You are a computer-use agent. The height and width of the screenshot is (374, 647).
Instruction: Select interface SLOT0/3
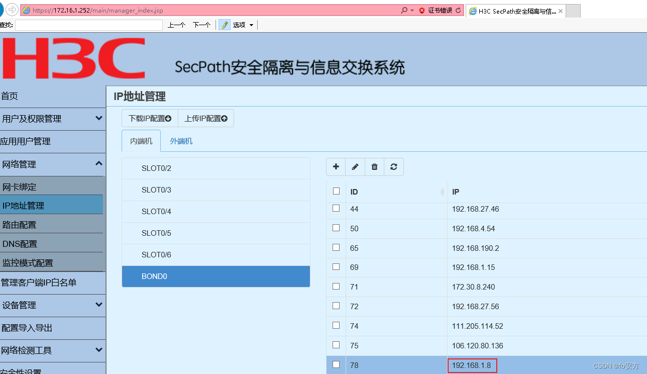[216, 190]
